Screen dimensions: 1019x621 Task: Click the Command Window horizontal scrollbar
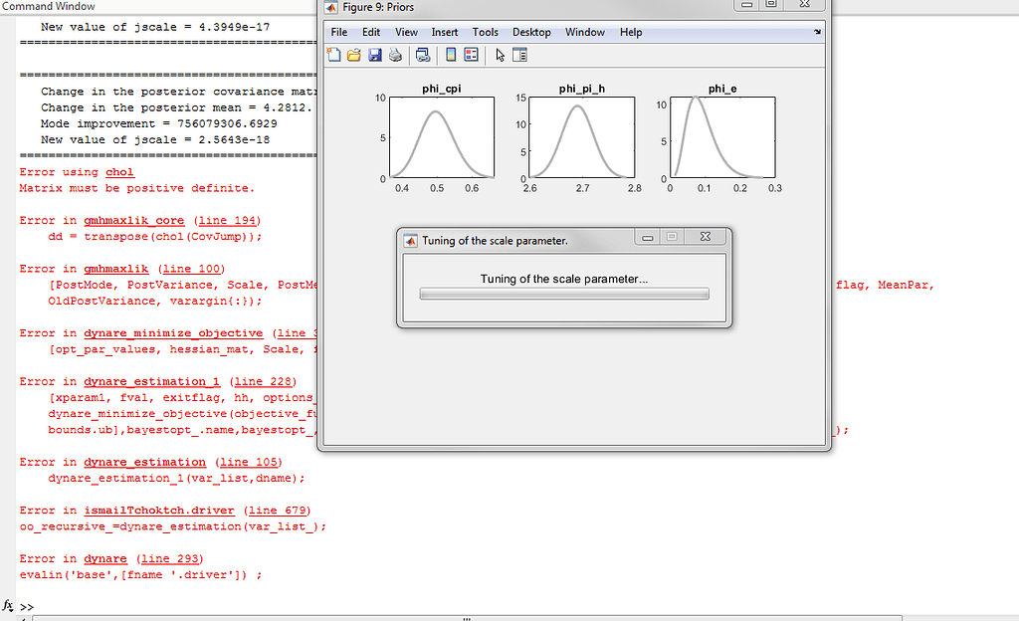tap(468, 617)
